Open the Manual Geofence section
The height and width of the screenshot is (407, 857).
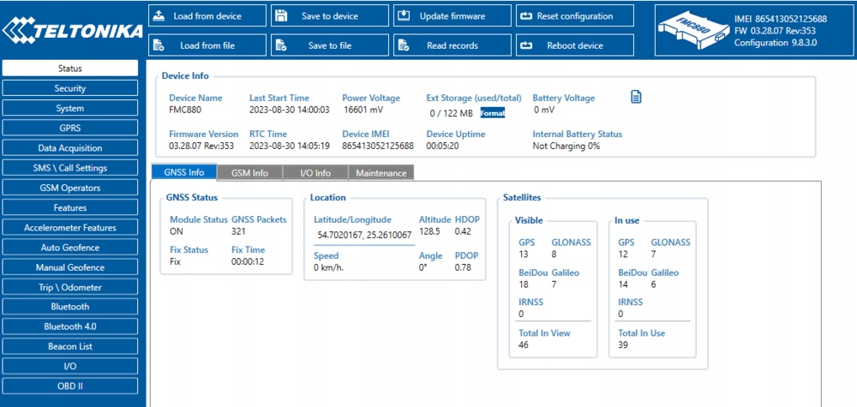[x=70, y=267]
